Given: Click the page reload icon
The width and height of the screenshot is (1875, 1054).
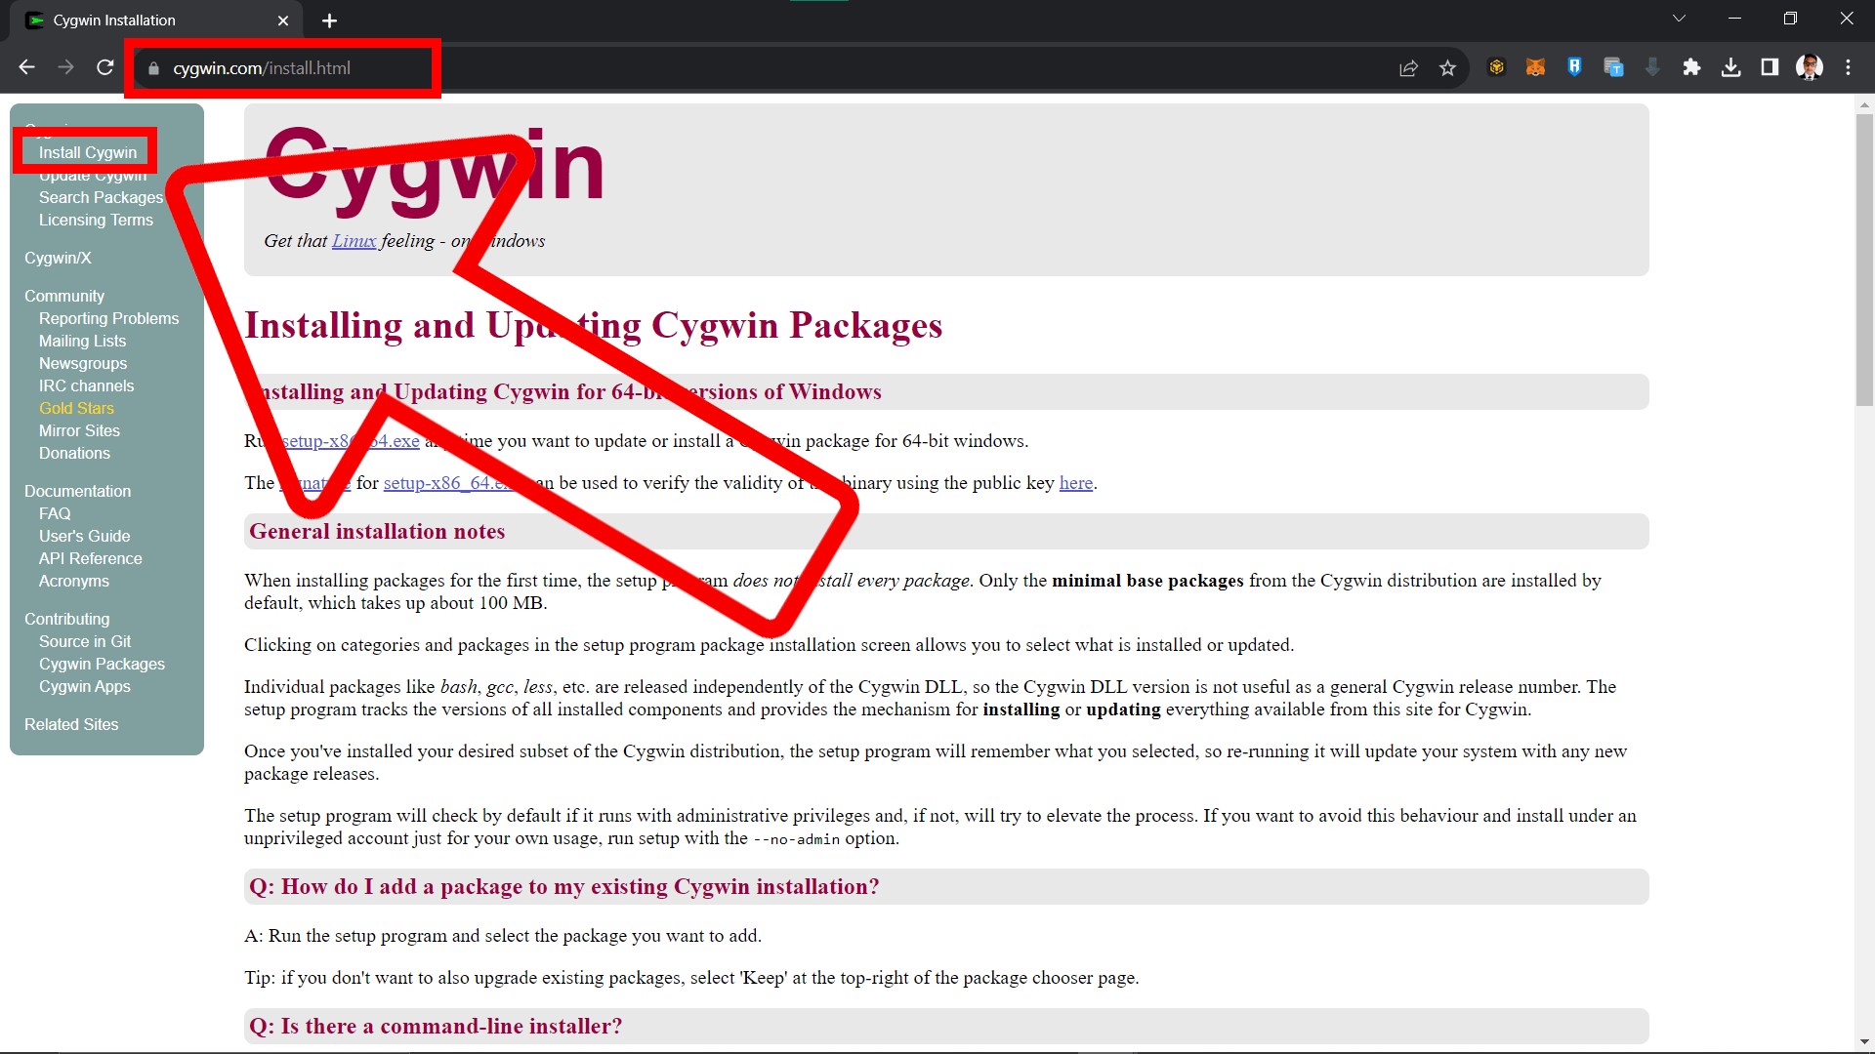Looking at the screenshot, I should pos(105,68).
